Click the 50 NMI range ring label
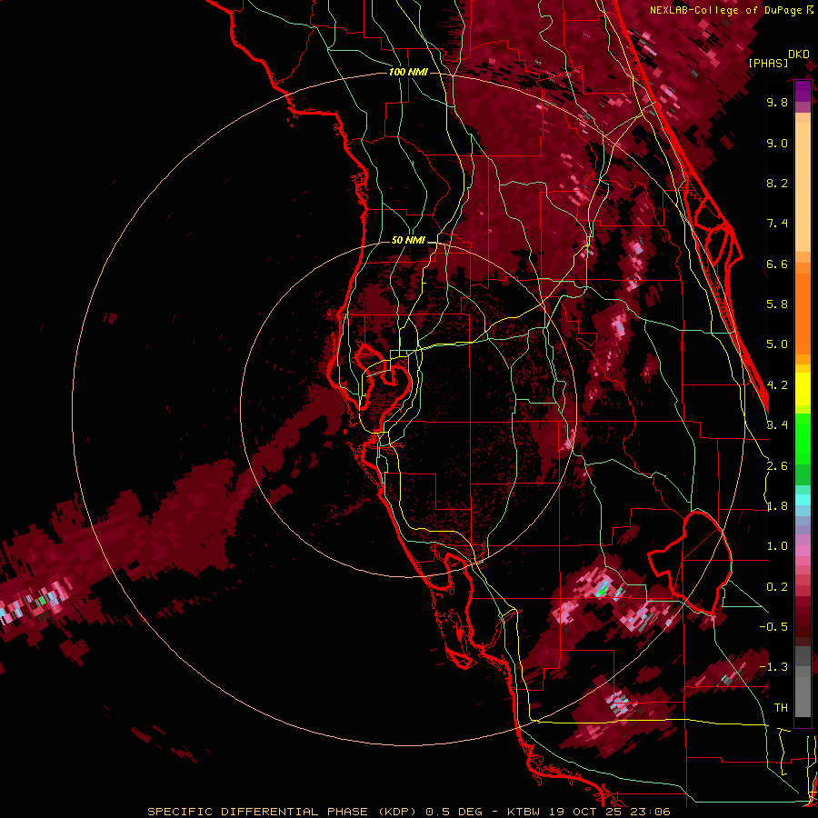This screenshot has height=818, width=818. (408, 240)
